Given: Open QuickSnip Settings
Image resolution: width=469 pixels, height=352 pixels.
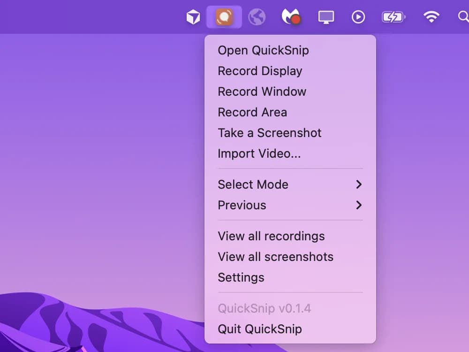Looking at the screenshot, I should pos(241,277).
